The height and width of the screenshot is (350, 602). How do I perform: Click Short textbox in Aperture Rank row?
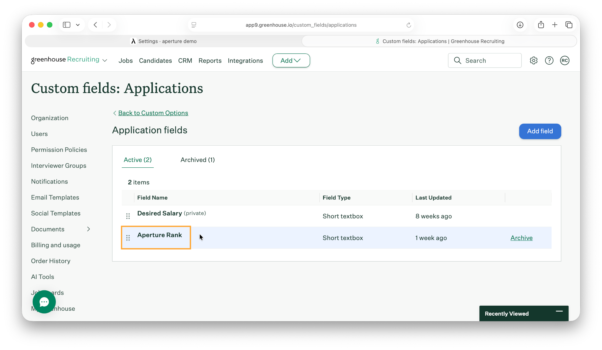point(342,238)
